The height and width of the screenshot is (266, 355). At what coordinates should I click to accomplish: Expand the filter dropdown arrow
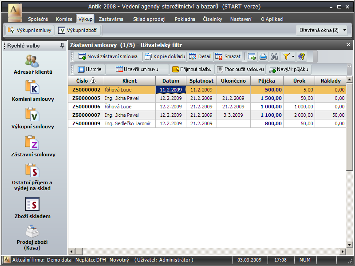293,56
